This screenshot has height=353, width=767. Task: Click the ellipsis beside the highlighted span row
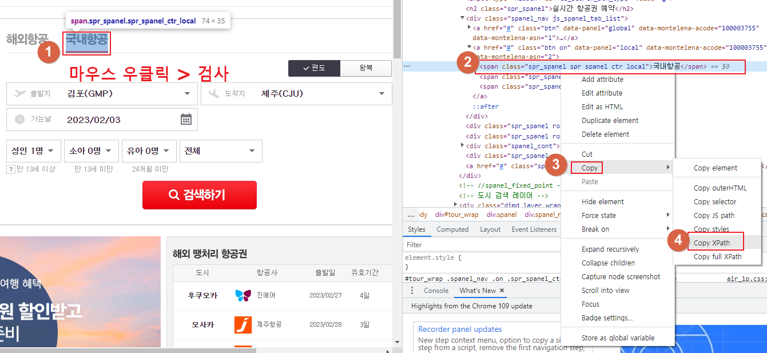point(407,66)
